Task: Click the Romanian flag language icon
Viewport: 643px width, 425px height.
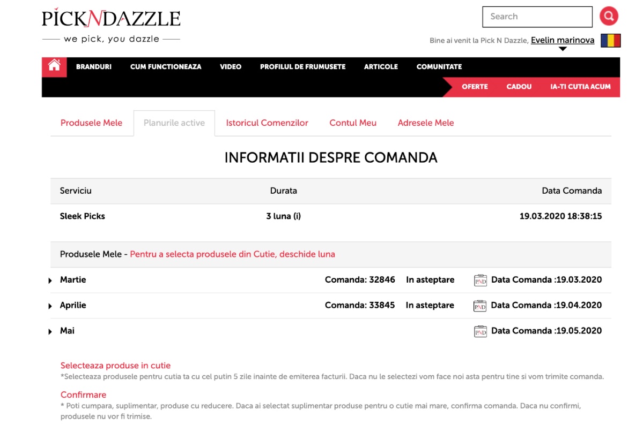Action: point(611,41)
